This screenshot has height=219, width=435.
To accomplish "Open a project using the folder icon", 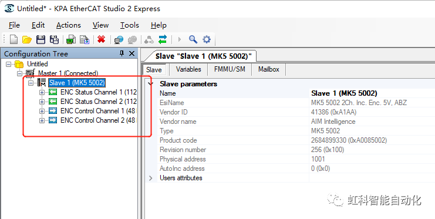I will click(x=27, y=40).
